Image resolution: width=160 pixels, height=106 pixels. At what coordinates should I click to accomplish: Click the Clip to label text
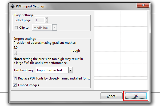click(24, 28)
